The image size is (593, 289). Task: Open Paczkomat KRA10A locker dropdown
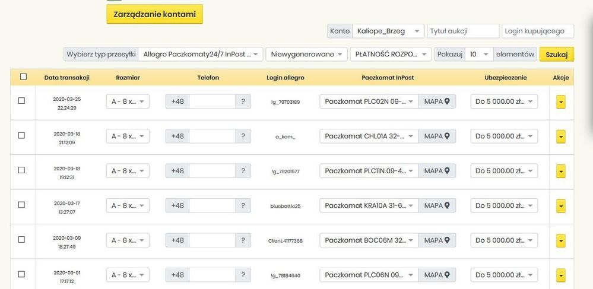(369, 205)
